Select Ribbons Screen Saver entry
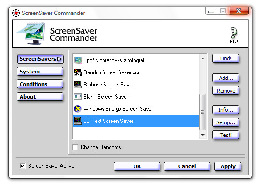The height and width of the screenshot is (186, 260). 136,85
